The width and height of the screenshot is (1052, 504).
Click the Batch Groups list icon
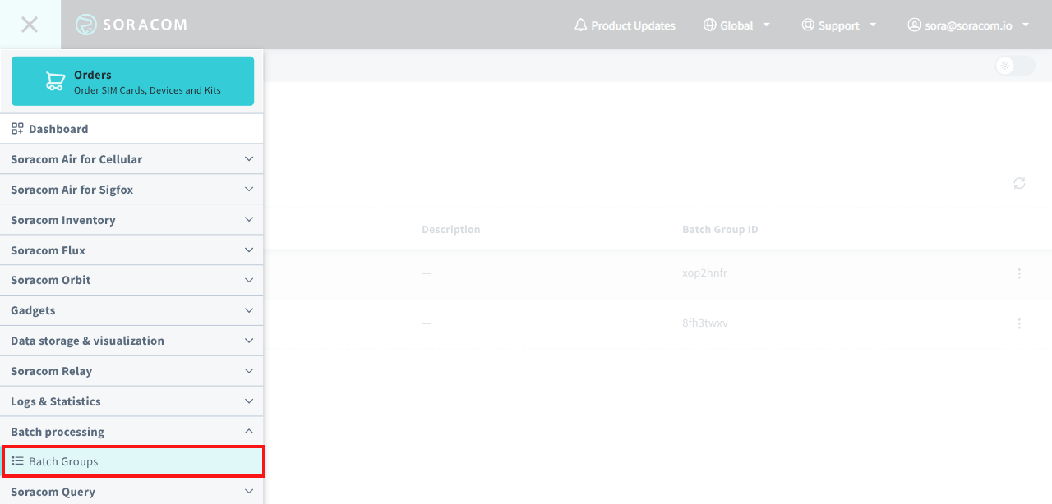(x=18, y=460)
